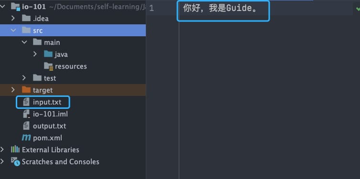Click the io-101 project module folder icon

click(16, 6)
